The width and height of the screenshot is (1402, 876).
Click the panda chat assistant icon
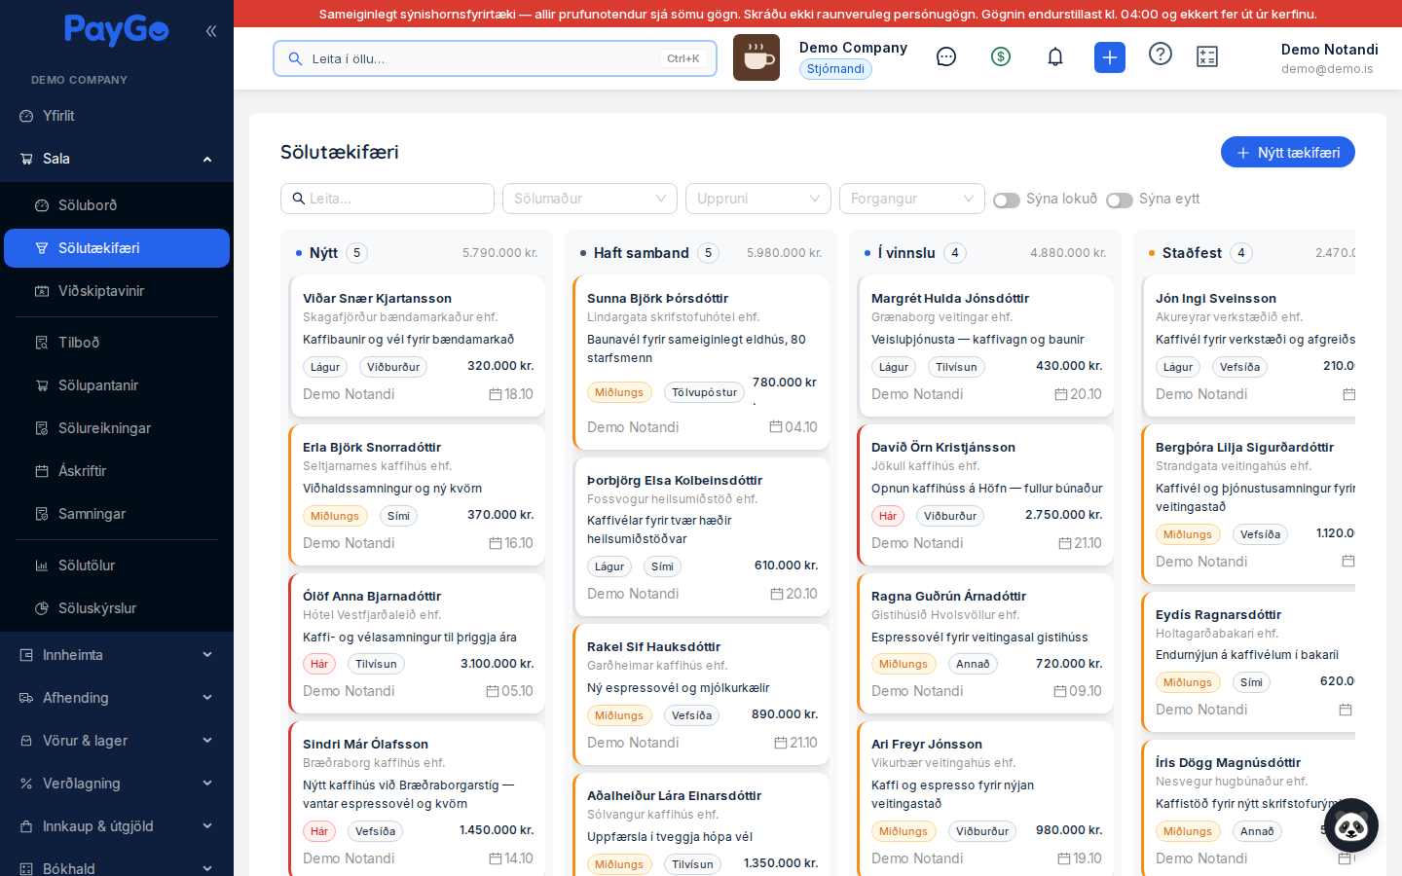click(x=1351, y=825)
